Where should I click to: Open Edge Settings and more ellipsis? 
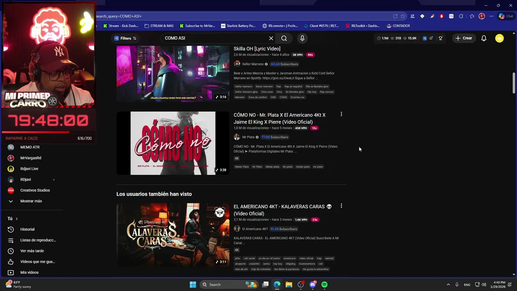[x=492, y=16]
